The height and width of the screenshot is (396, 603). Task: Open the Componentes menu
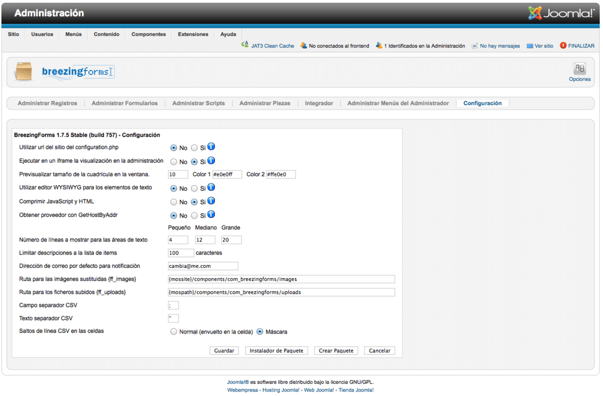tap(149, 34)
